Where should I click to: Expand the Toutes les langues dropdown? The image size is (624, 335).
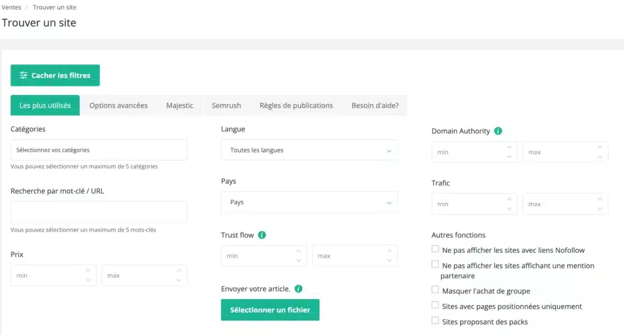click(310, 150)
